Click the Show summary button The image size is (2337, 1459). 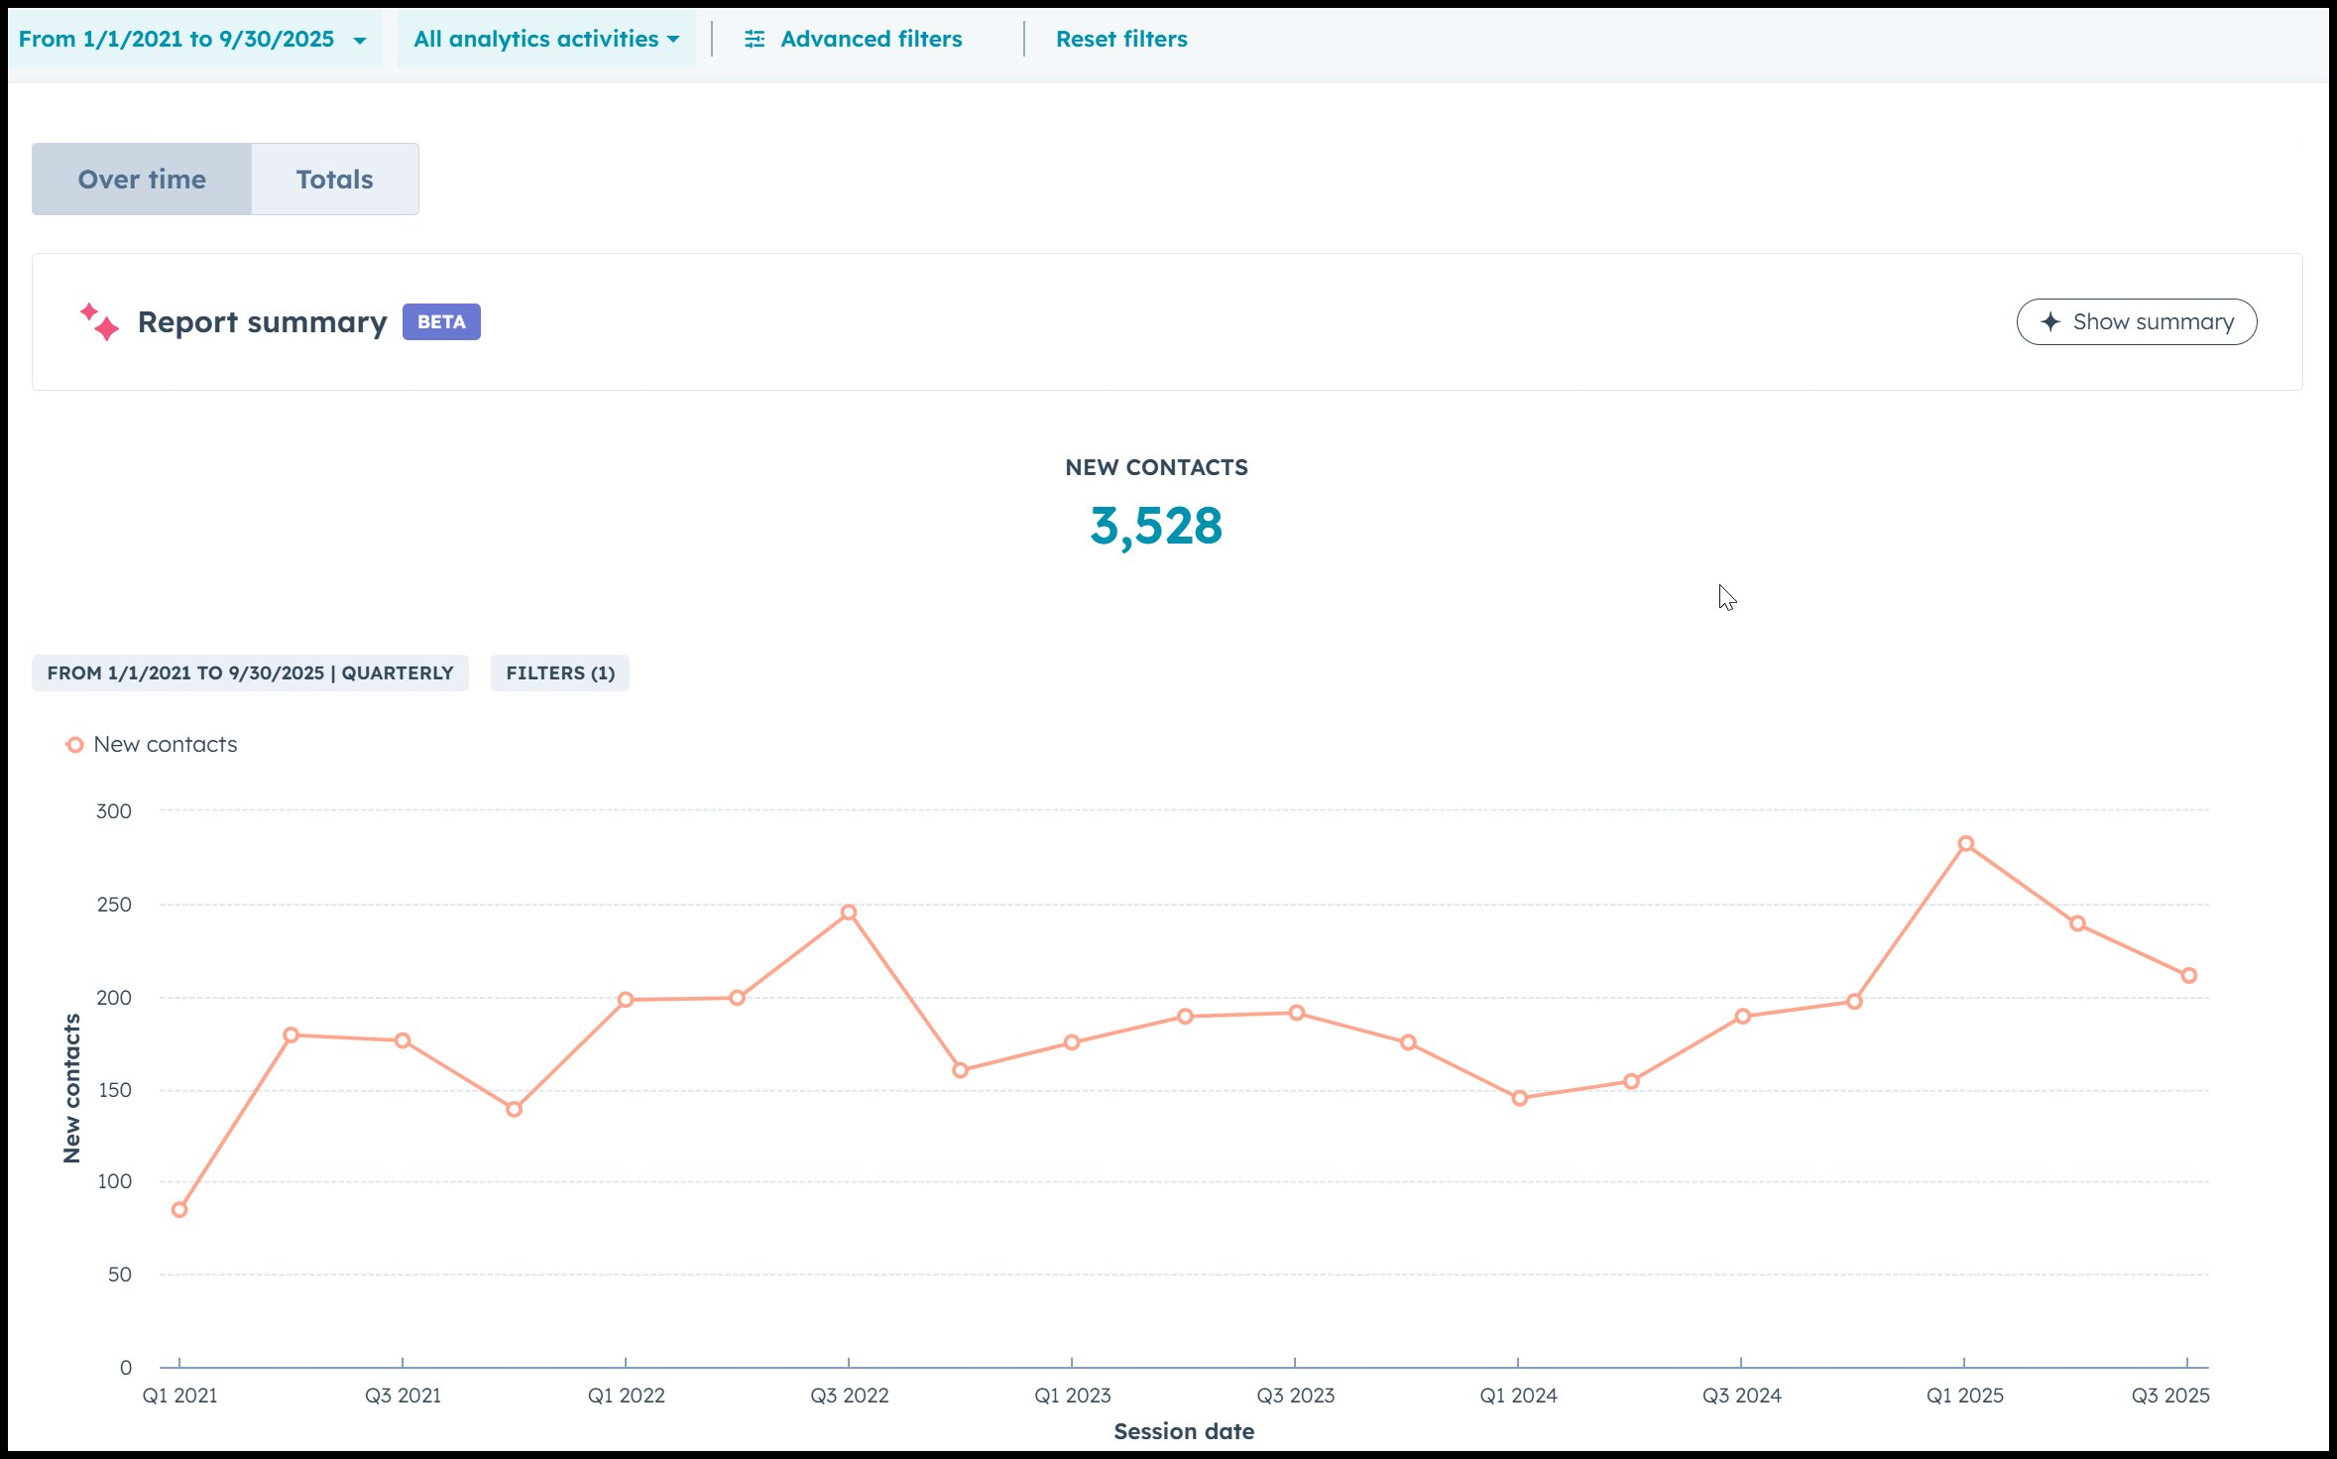tap(2136, 322)
